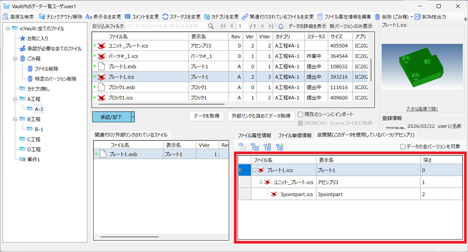Viewport: 468px width, 252px height.
Task: Click the 承認/却下 button
Action: tap(111, 117)
